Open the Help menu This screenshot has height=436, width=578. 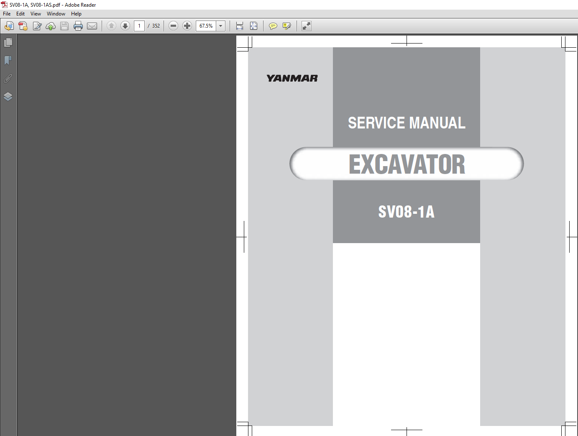[76, 14]
